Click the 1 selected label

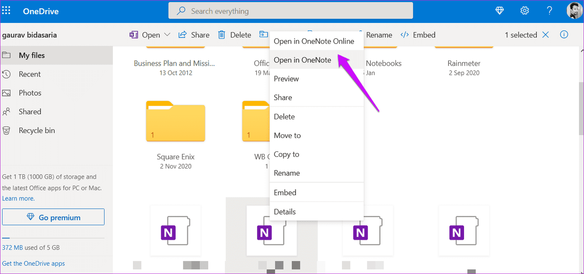click(x=521, y=35)
